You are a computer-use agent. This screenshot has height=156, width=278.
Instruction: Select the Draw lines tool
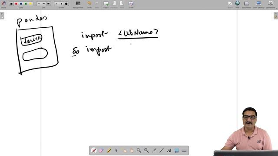tap(161, 150)
